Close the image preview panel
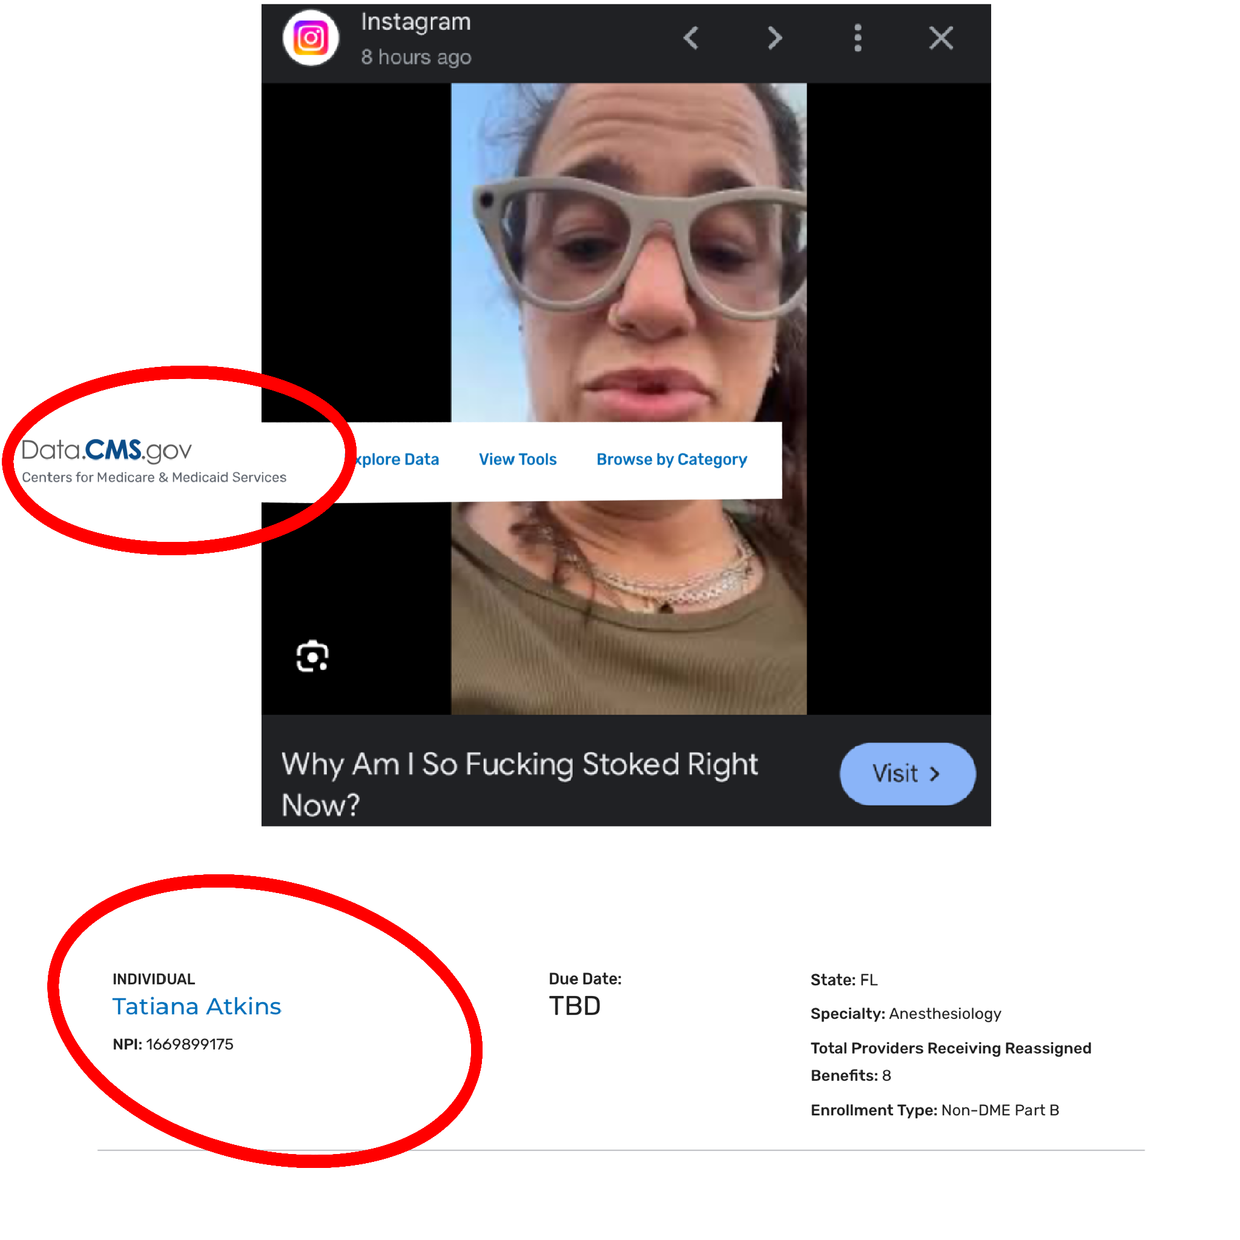Screen dimensions: 1240x1240 pos(942,38)
